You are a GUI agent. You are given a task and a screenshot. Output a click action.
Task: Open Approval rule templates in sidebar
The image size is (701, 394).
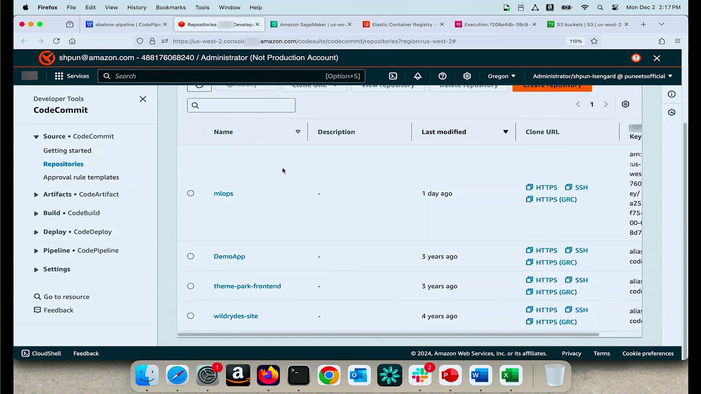(x=81, y=177)
